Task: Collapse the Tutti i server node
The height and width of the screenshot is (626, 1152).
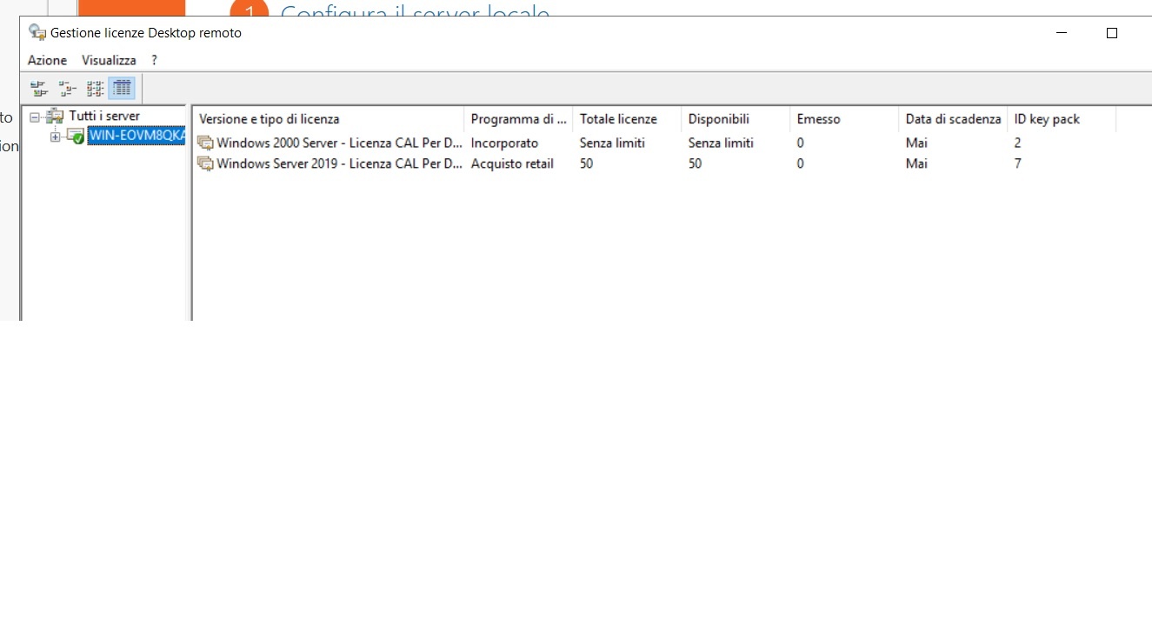Action: (x=35, y=116)
